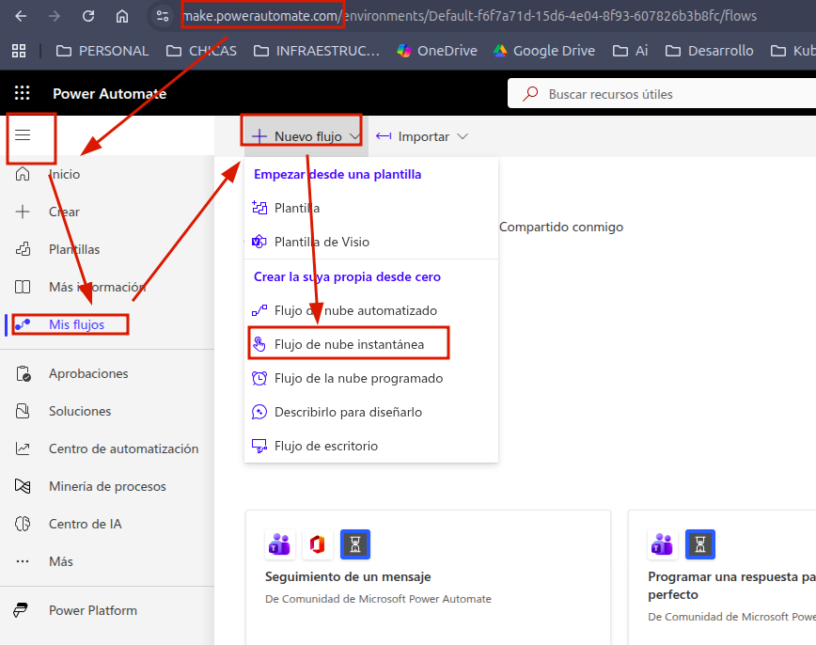Click the browser reload icon

(88, 16)
